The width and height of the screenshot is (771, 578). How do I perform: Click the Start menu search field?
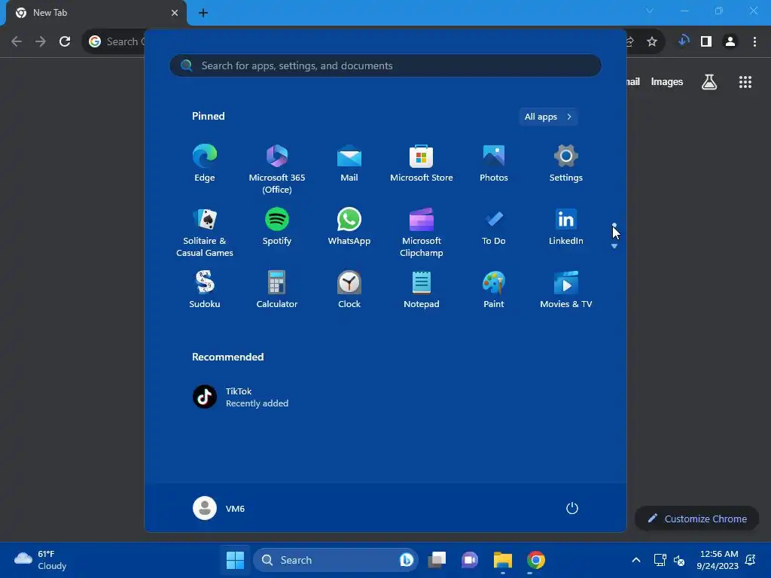tap(385, 65)
